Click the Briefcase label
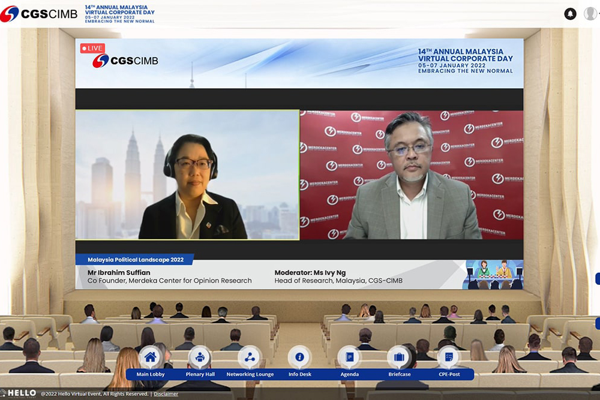The image size is (600, 400). 399,374
